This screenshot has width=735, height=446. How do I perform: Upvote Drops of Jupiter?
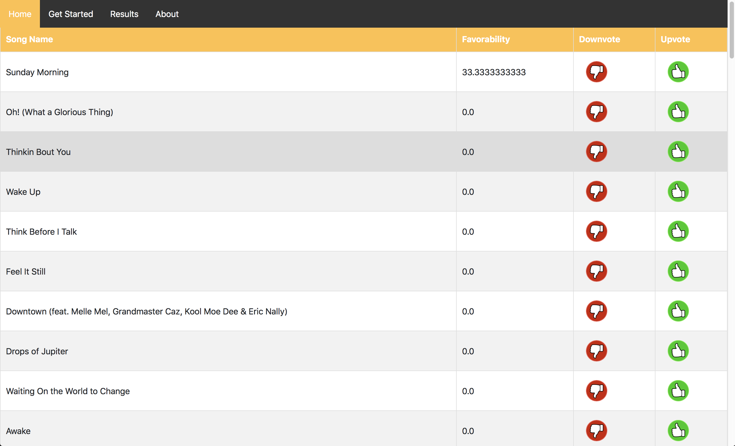coord(678,351)
